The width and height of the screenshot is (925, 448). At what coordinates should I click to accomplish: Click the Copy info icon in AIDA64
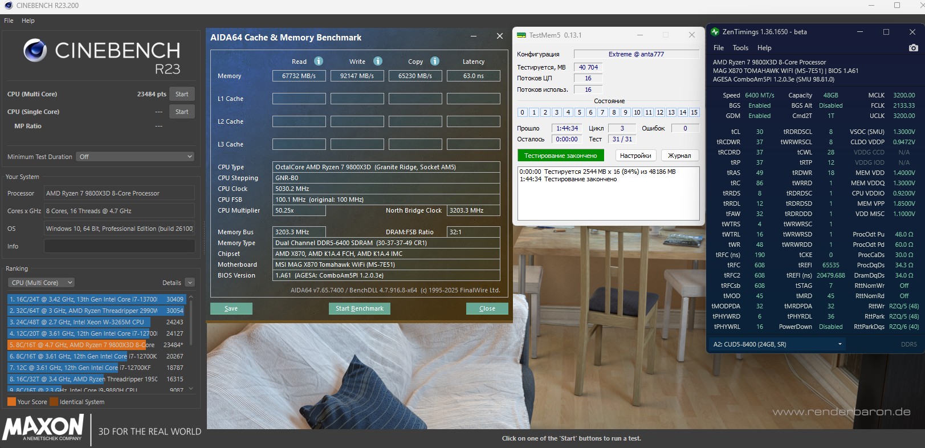pyautogui.click(x=435, y=61)
